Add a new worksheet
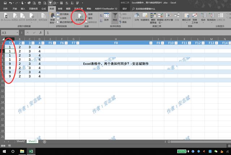Image resolution: width=231 pixels, height=155 pixels. (44, 142)
